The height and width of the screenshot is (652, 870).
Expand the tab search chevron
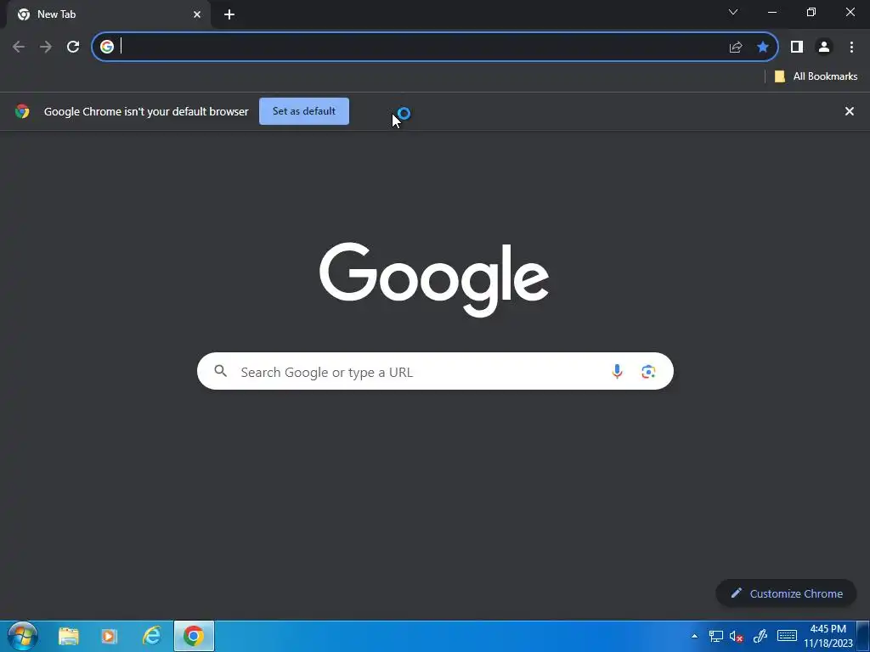point(733,12)
